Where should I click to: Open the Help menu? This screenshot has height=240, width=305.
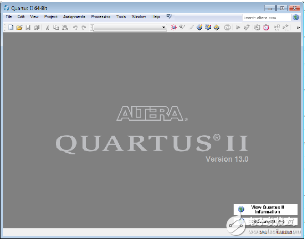pyautogui.click(x=155, y=16)
